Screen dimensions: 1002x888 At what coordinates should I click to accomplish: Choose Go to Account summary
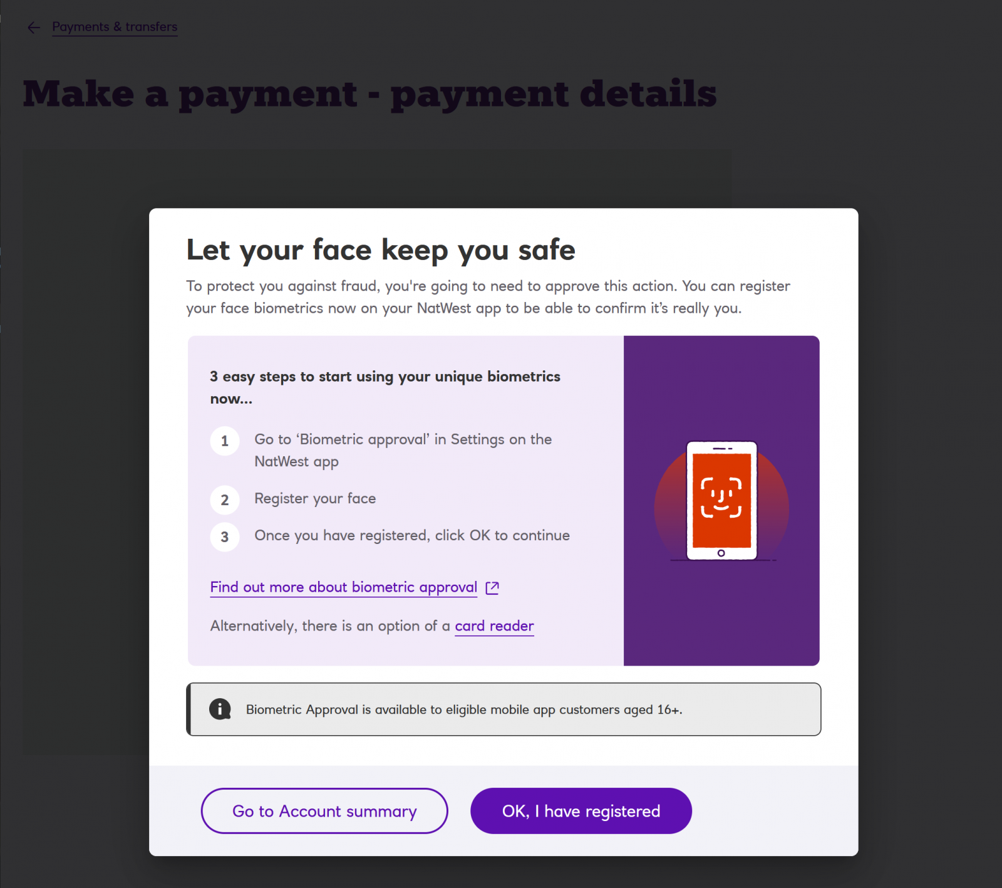(x=324, y=811)
